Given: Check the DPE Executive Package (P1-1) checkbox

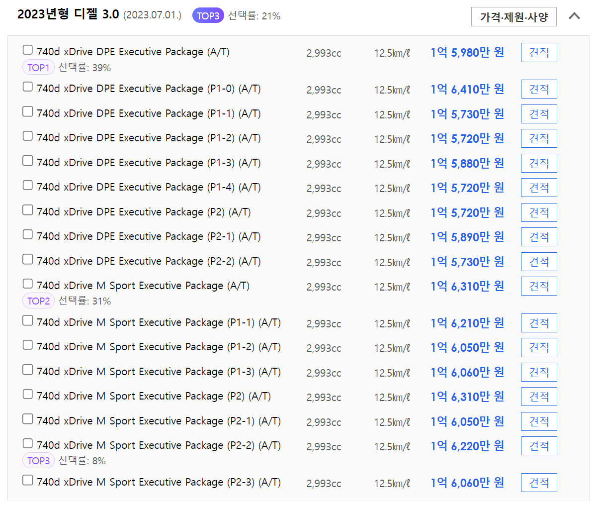Looking at the screenshot, I should (x=28, y=111).
